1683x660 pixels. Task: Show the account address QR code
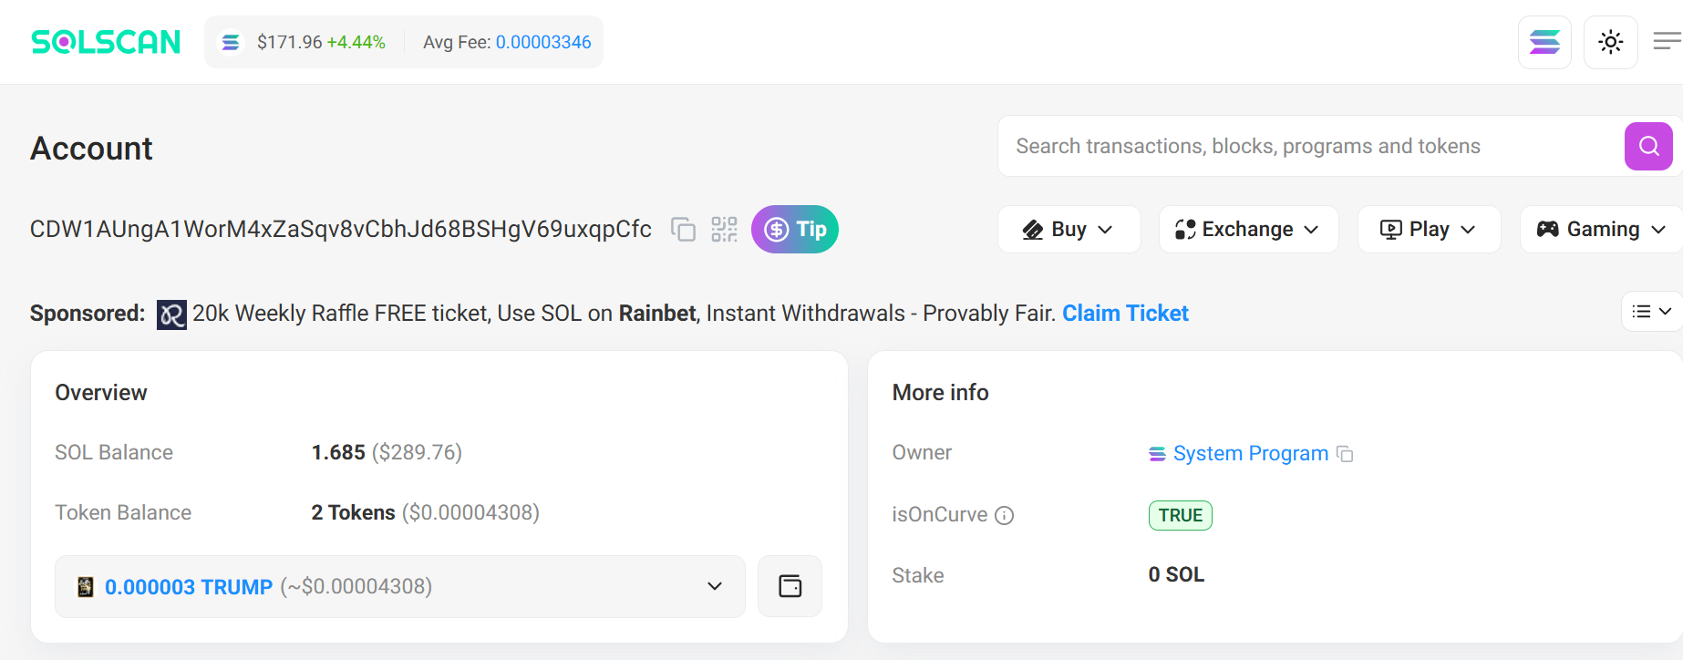click(x=724, y=229)
